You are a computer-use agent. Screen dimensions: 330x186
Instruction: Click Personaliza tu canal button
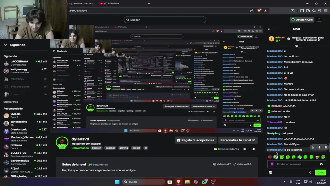click(x=237, y=140)
